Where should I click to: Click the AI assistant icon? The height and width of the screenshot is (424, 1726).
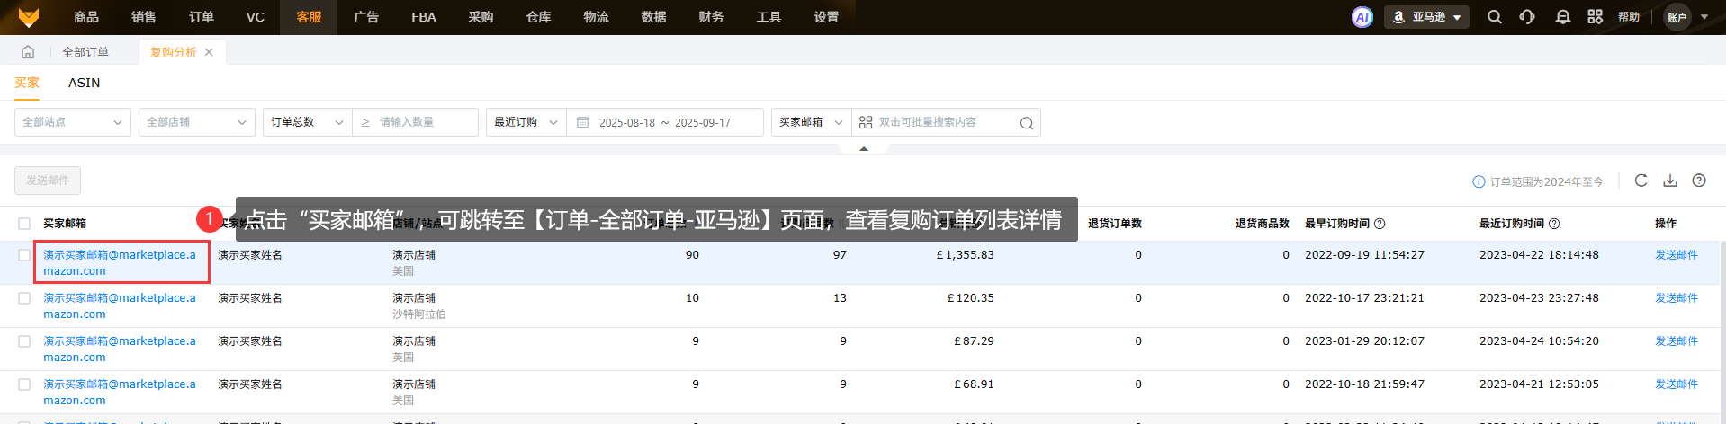pyautogui.click(x=1362, y=17)
